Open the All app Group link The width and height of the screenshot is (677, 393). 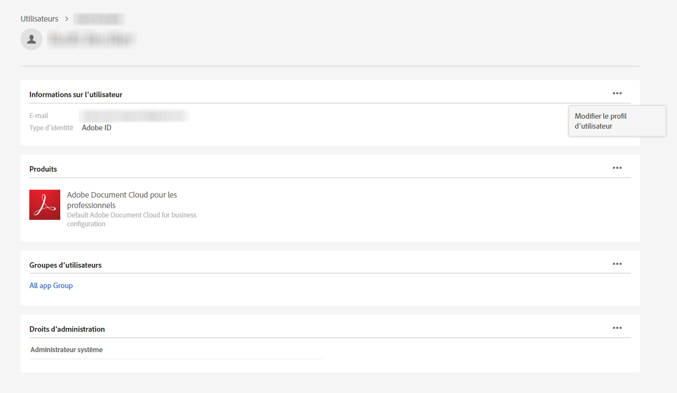51,285
